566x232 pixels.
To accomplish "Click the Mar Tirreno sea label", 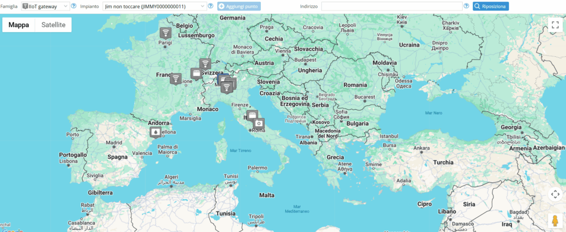I will [x=240, y=150].
